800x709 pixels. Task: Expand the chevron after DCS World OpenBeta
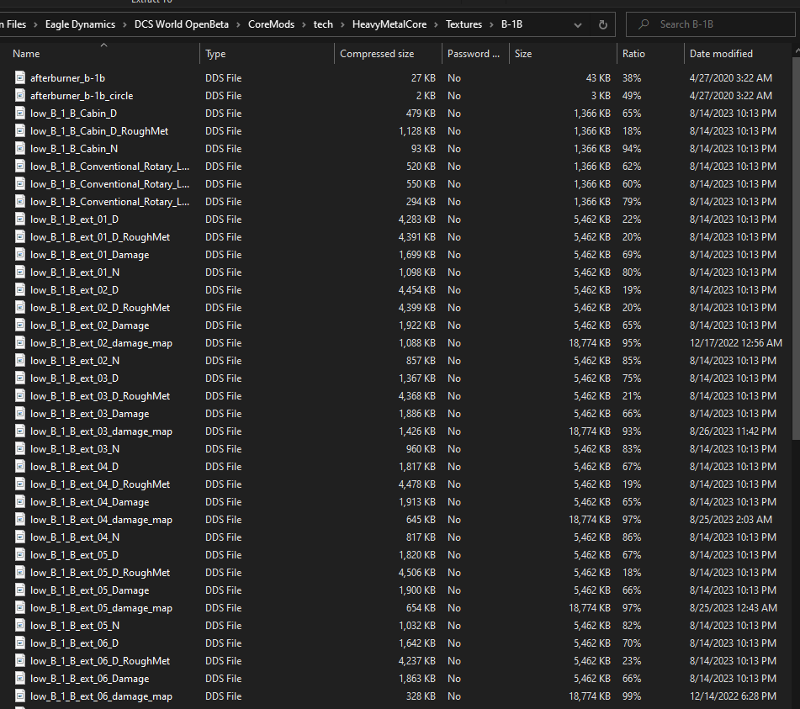click(x=238, y=24)
